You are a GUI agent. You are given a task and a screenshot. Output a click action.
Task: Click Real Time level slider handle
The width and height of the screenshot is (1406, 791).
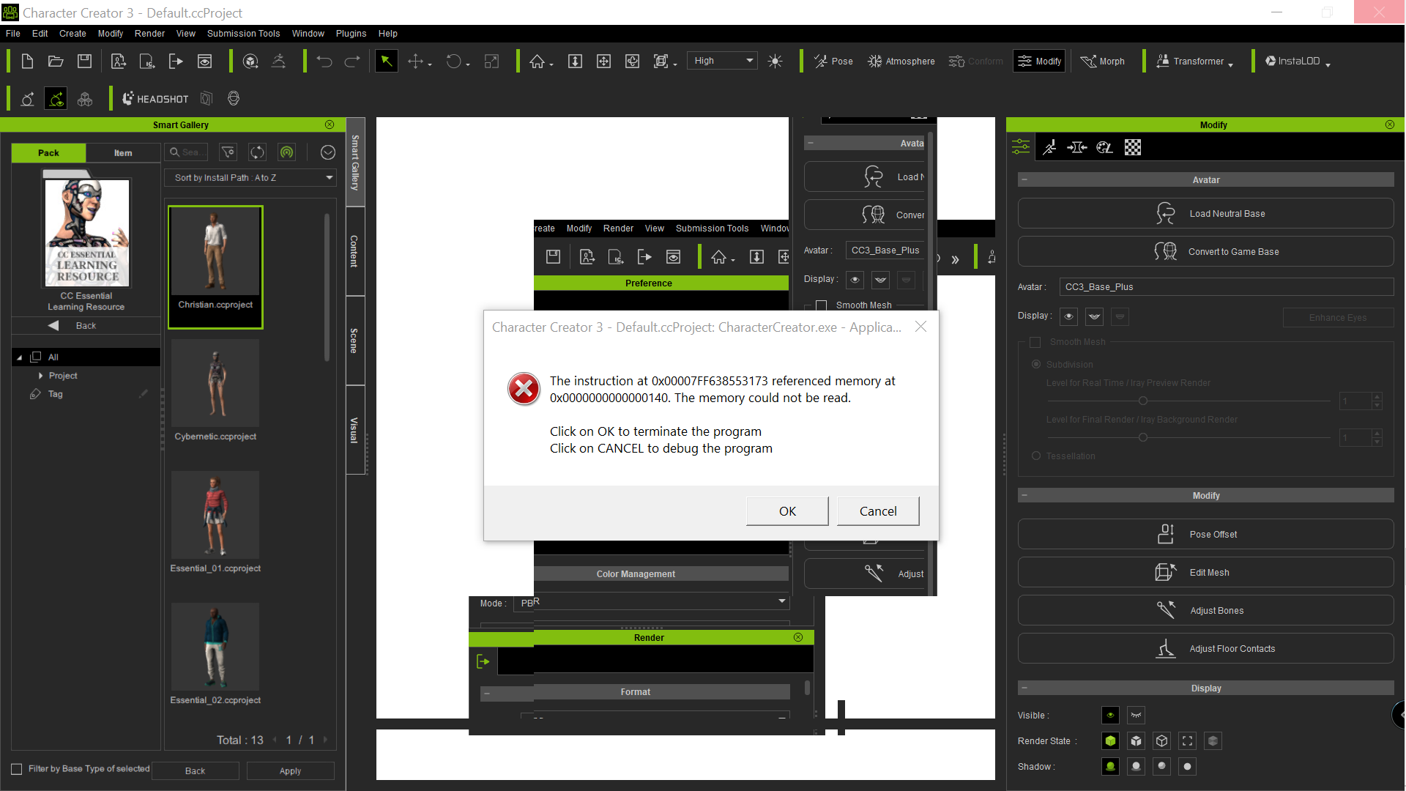tap(1142, 401)
